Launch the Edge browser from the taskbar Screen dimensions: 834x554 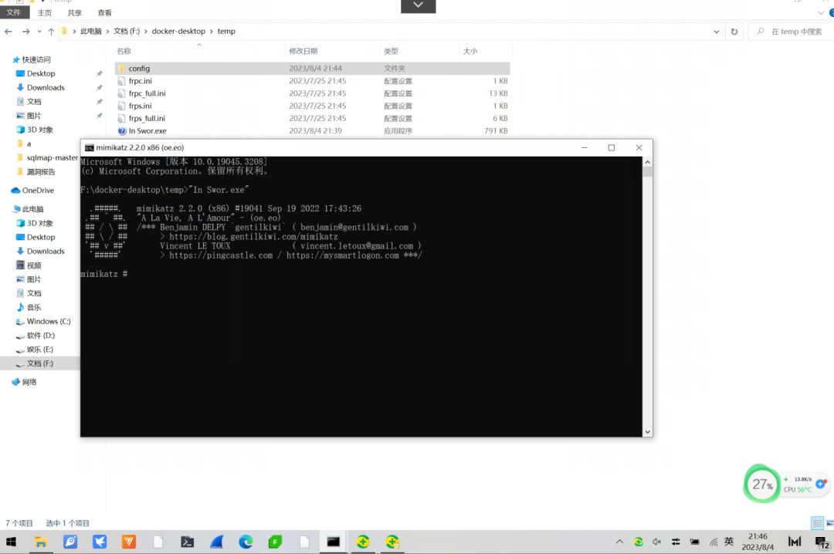pyautogui.click(x=246, y=542)
